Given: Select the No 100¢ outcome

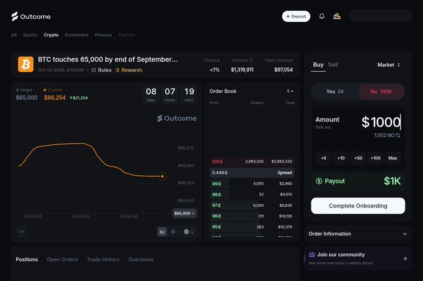Looking at the screenshot, I should coord(381,92).
